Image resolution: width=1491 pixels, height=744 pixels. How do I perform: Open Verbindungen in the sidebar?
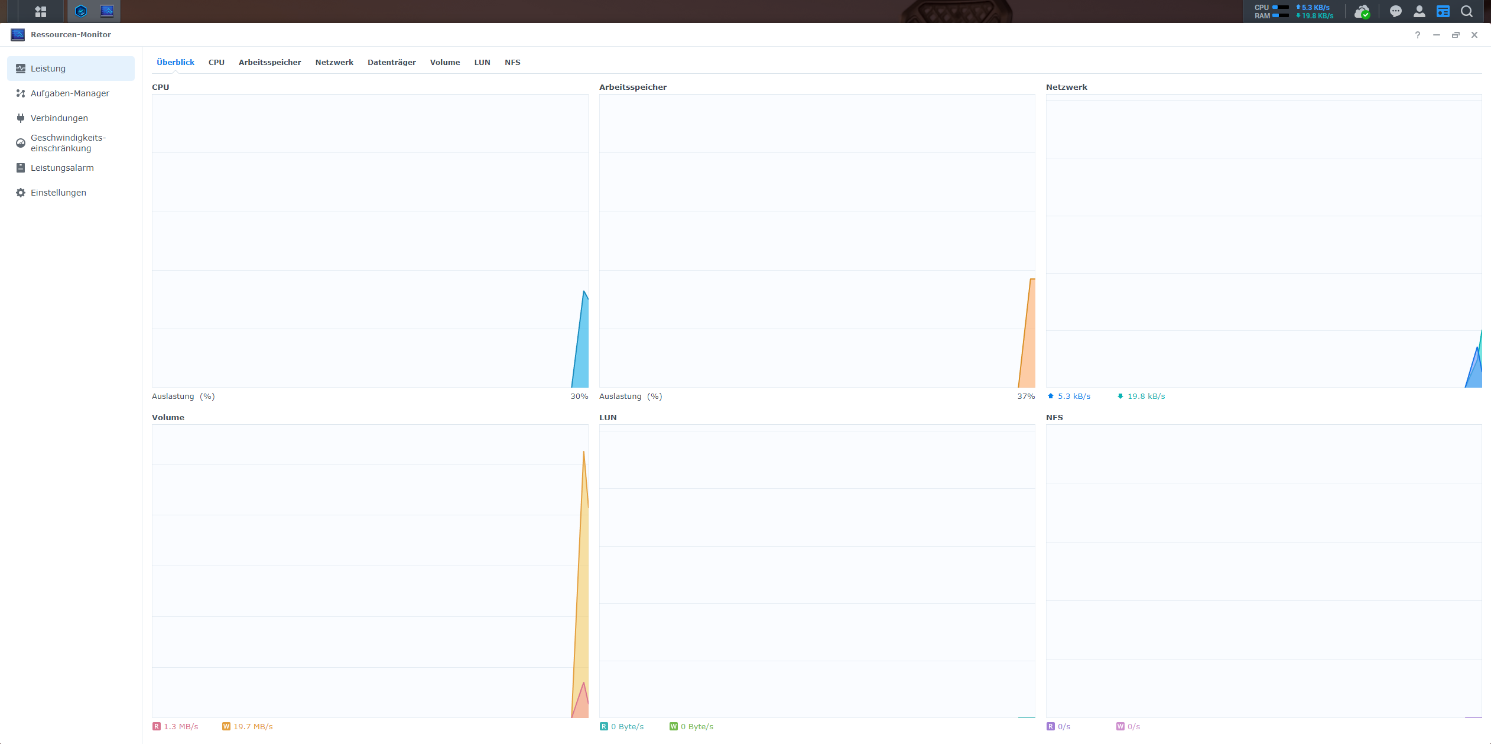[x=59, y=118]
